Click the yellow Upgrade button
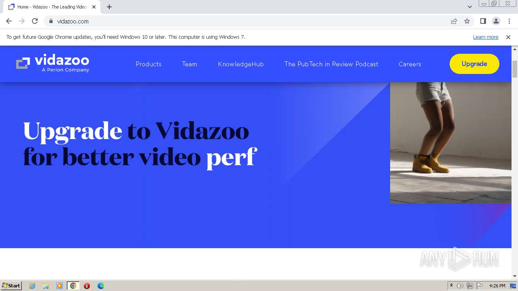Screen dimensions: 518x291 tap(474, 64)
